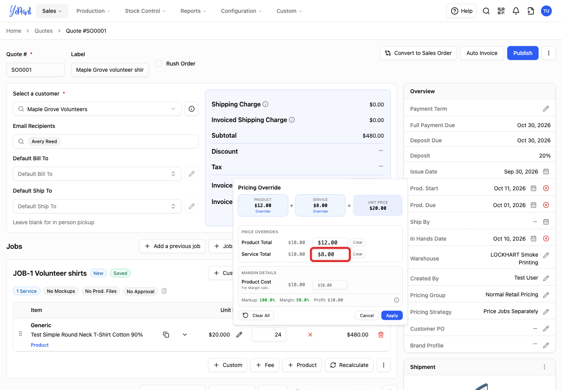Apply the pricing override
This screenshot has height=390, width=562.
click(392, 316)
